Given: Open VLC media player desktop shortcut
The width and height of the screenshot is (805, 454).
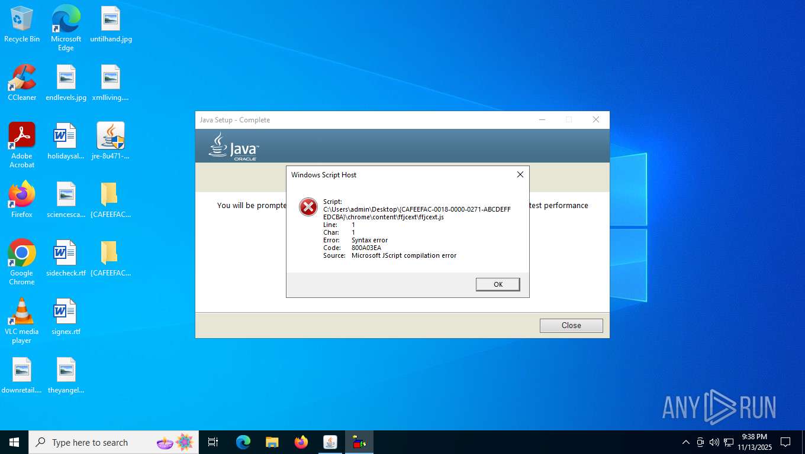Looking at the screenshot, I should [22, 321].
